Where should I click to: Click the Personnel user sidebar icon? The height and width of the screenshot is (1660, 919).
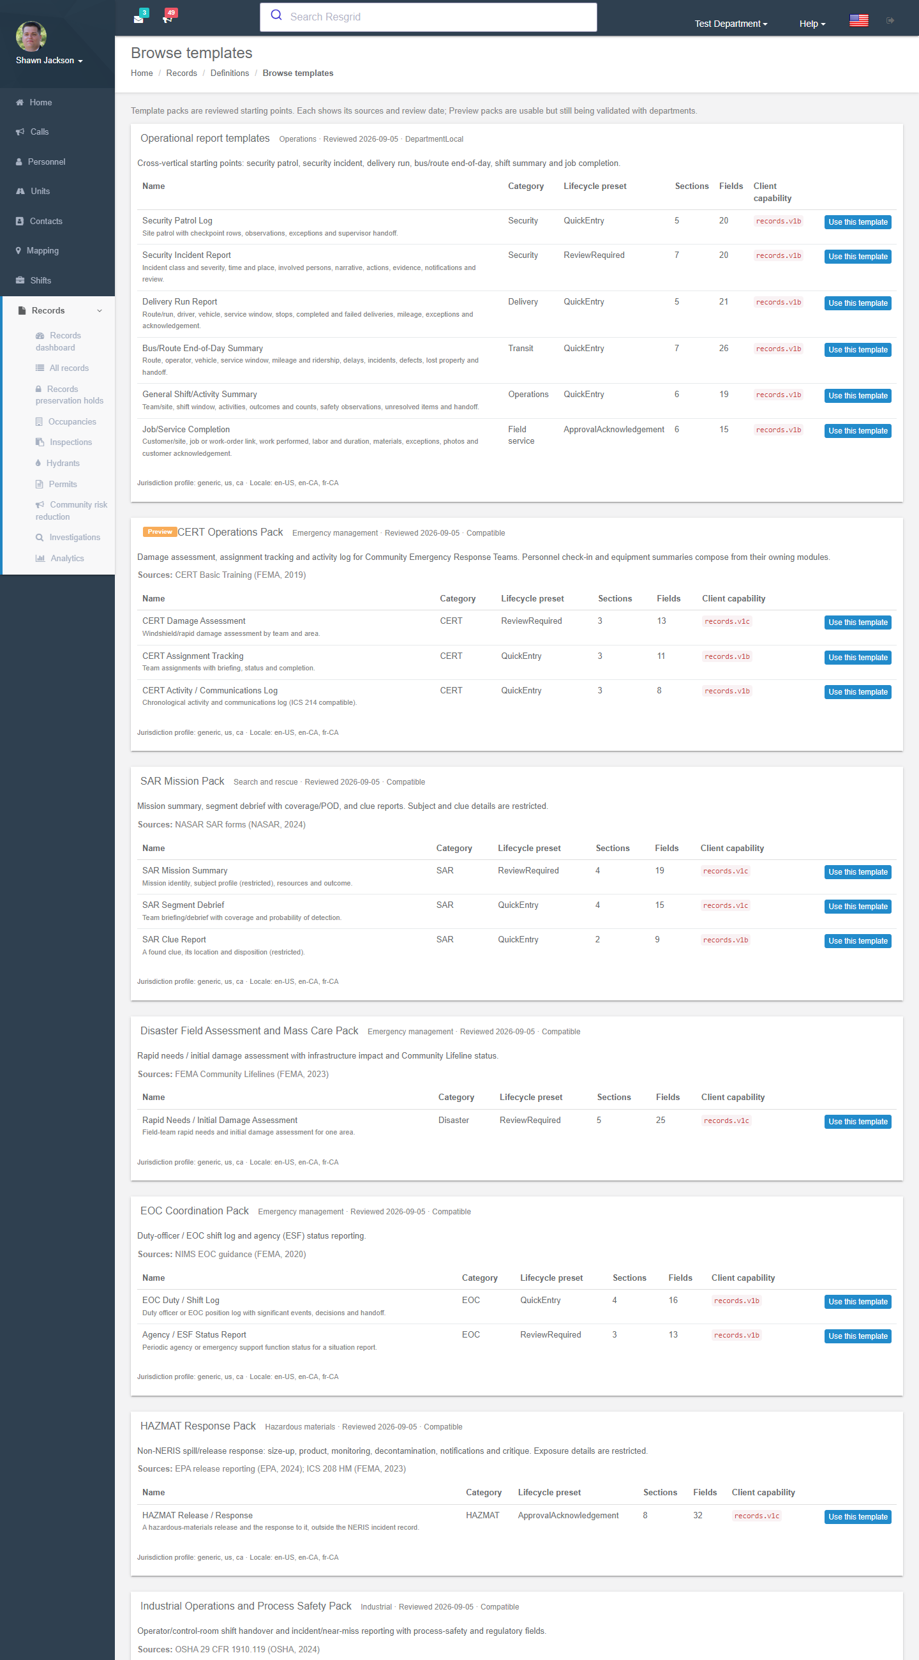[19, 162]
